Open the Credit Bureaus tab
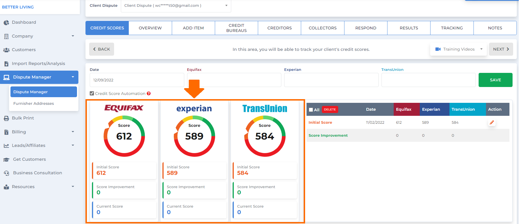 236,28
